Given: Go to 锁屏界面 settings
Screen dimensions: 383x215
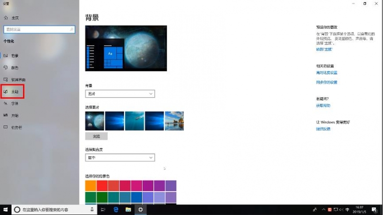Looking at the screenshot, I should tap(15, 79).
